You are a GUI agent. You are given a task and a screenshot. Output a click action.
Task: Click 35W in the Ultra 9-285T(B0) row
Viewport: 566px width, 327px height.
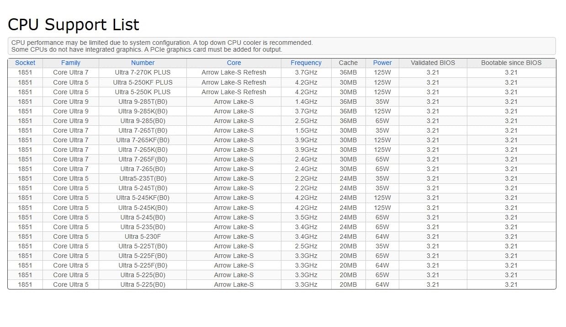(x=382, y=102)
